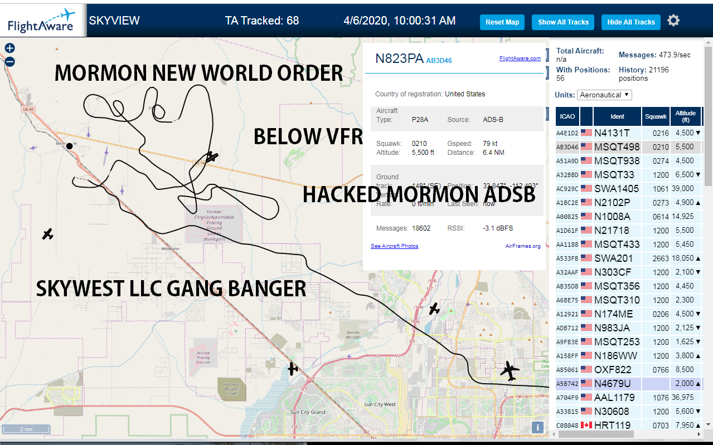Click the Canadian flag icon beside HRT119
The width and height of the screenshot is (713, 445).
(586, 426)
